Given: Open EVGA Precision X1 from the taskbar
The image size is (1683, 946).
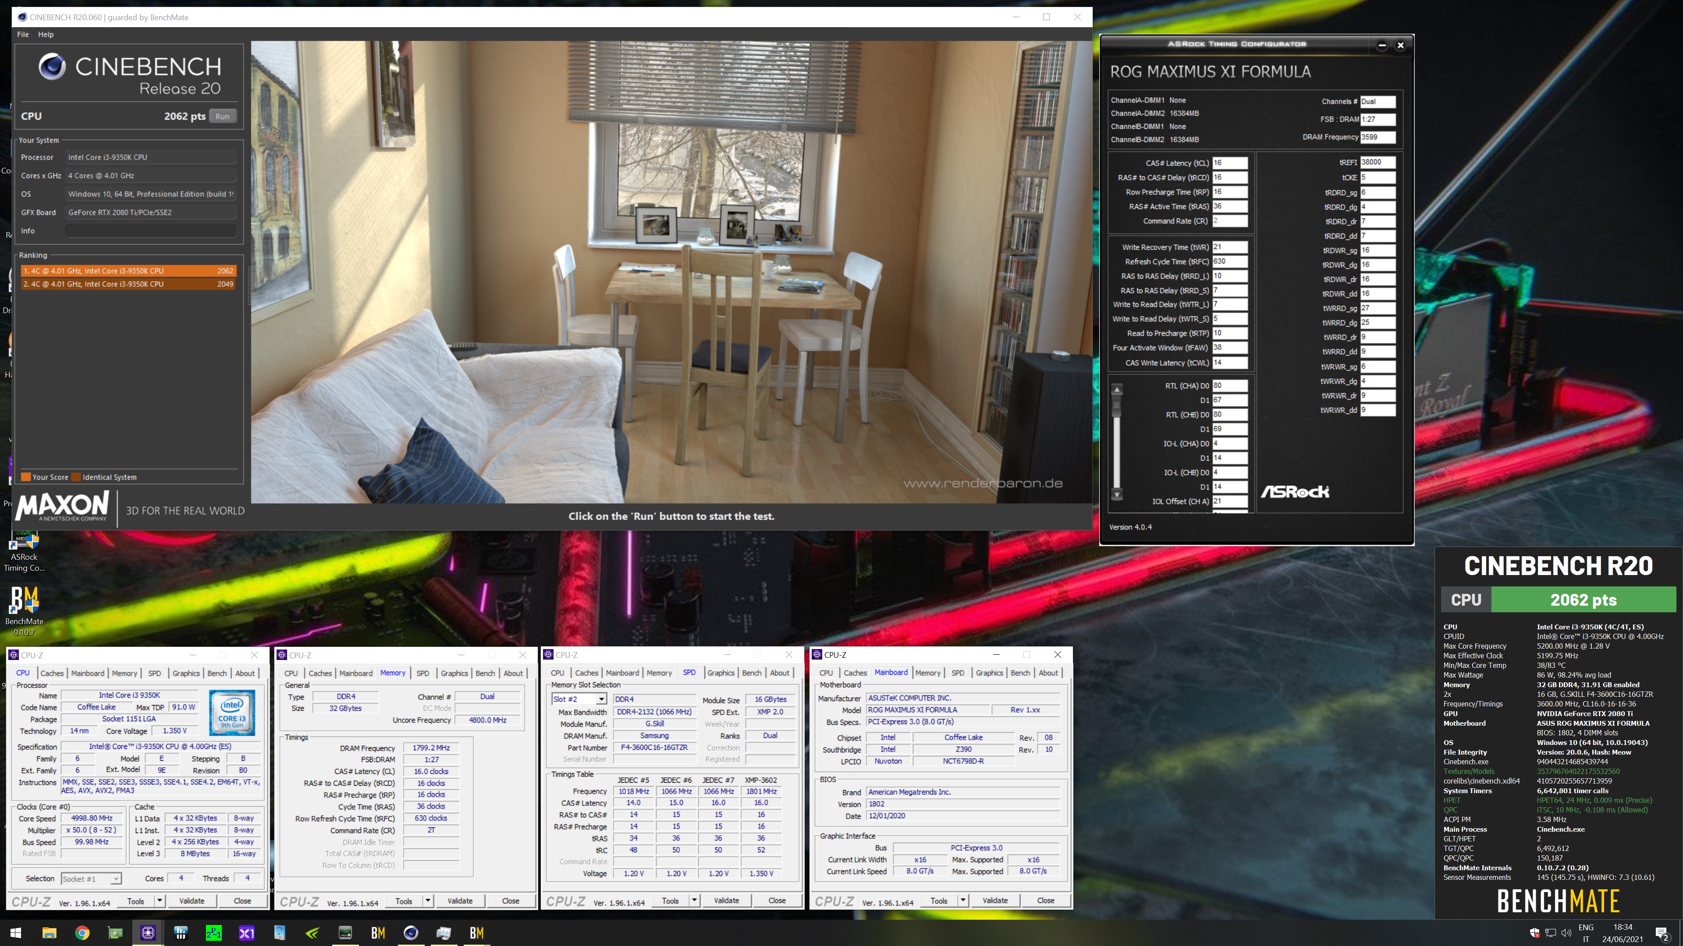Looking at the screenshot, I should [x=246, y=933].
